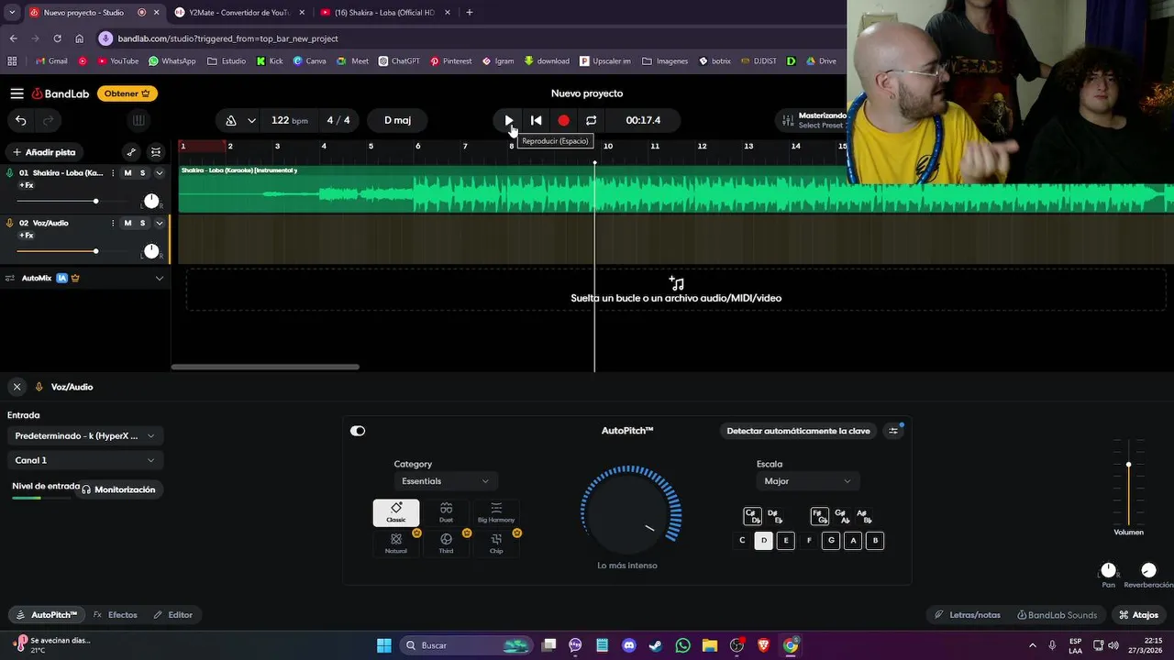The height and width of the screenshot is (660, 1174).
Task: Solo the Voz/Audio track
Action: click(x=142, y=223)
